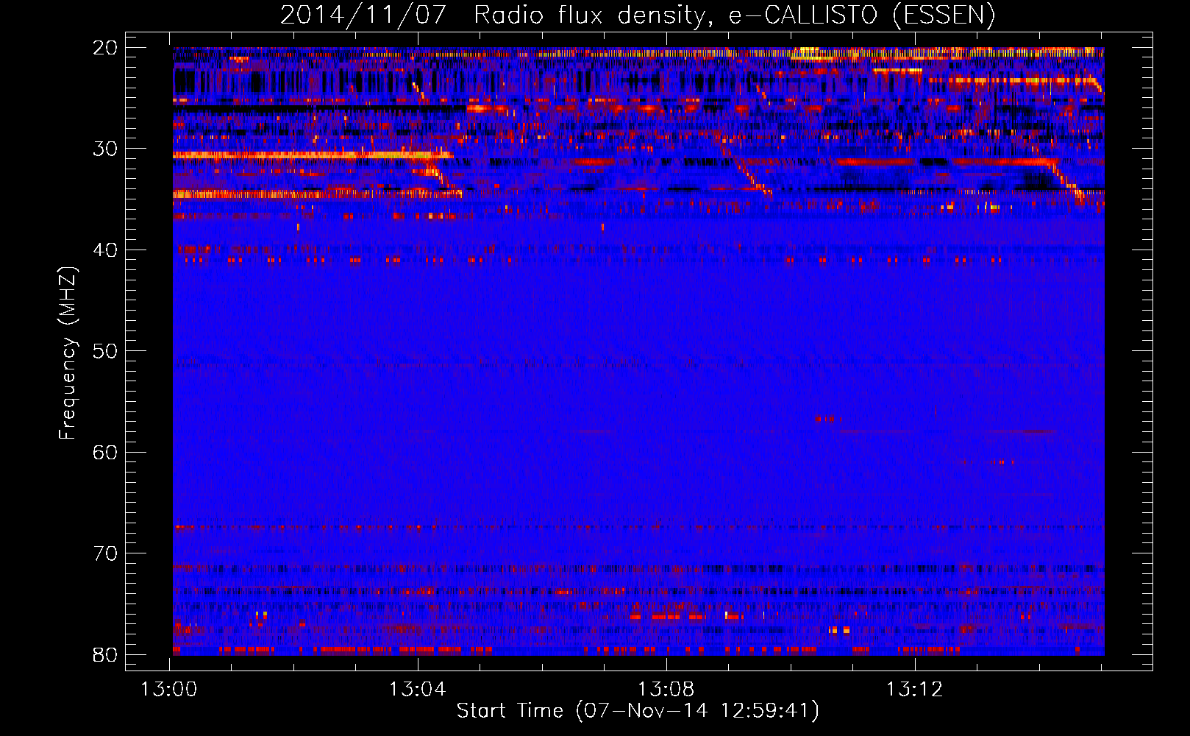Image resolution: width=1190 pixels, height=736 pixels.
Task: Click the 13:12 time tick label
Action: [x=914, y=690]
